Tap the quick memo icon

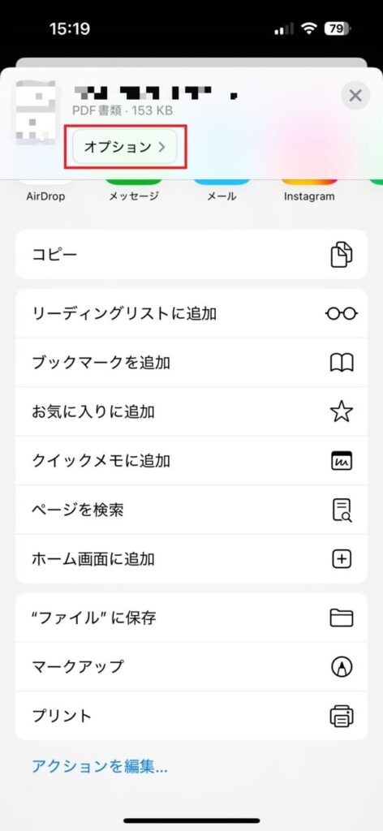[341, 461]
